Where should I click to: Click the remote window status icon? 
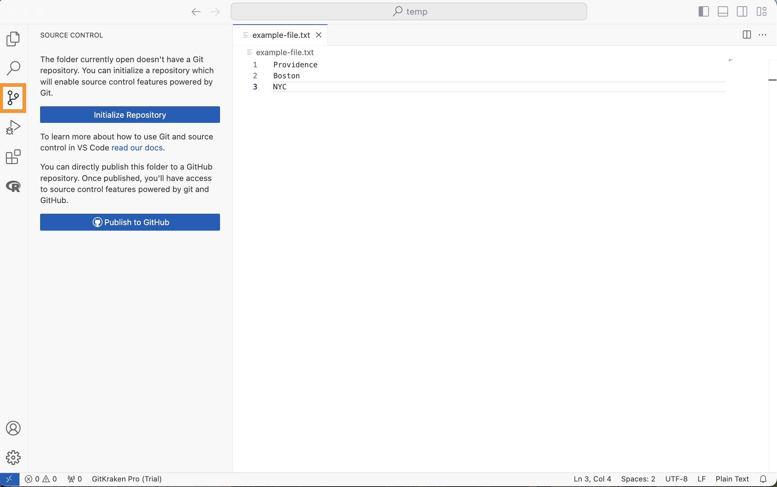tap(10, 479)
